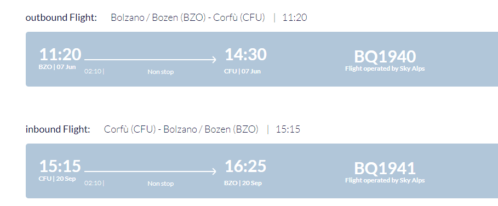Click the CFU | 07 Jun arrival label
The image size is (498, 206).
(242, 71)
